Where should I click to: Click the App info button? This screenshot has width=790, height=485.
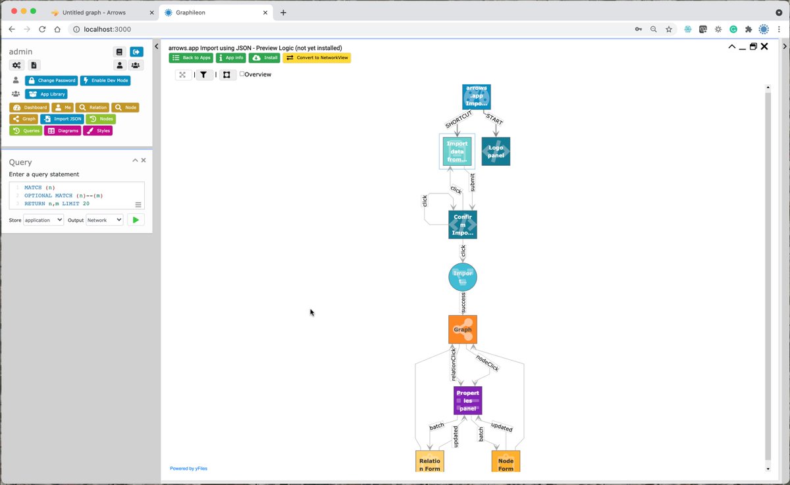(x=230, y=58)
